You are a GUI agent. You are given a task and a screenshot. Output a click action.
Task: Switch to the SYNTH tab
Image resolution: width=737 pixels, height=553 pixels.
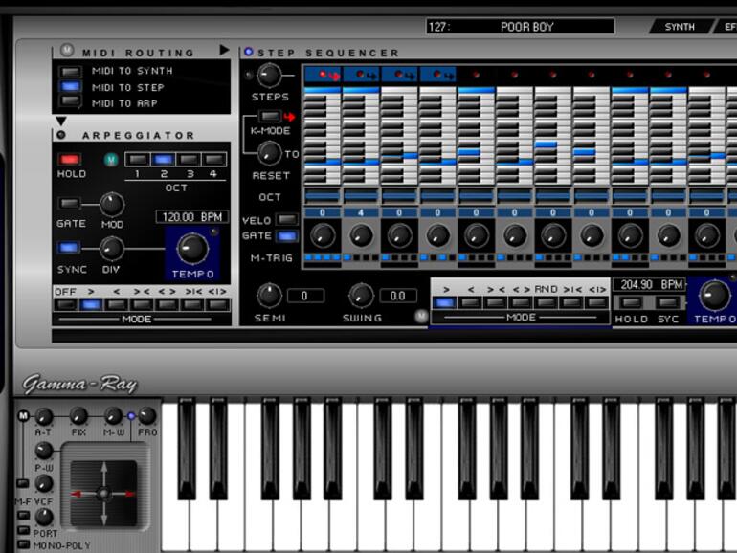pyautogui.click(x=680, y=27)
